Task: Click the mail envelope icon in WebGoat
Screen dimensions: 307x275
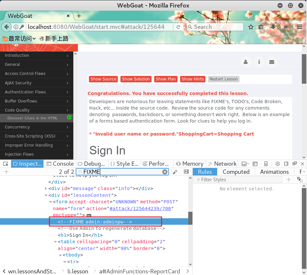Action: click(272, 62)
